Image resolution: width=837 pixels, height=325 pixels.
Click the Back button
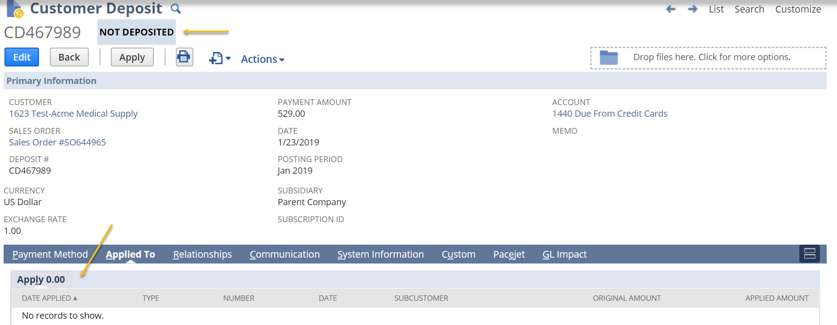point(69,57)
